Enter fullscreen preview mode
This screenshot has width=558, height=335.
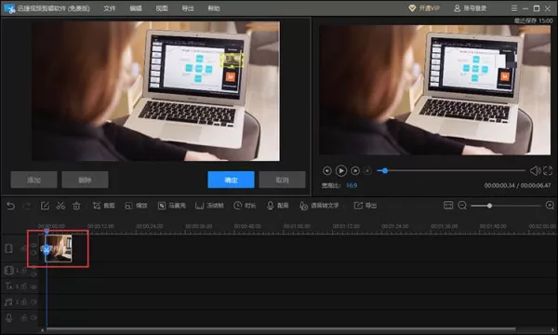(548, 171)
